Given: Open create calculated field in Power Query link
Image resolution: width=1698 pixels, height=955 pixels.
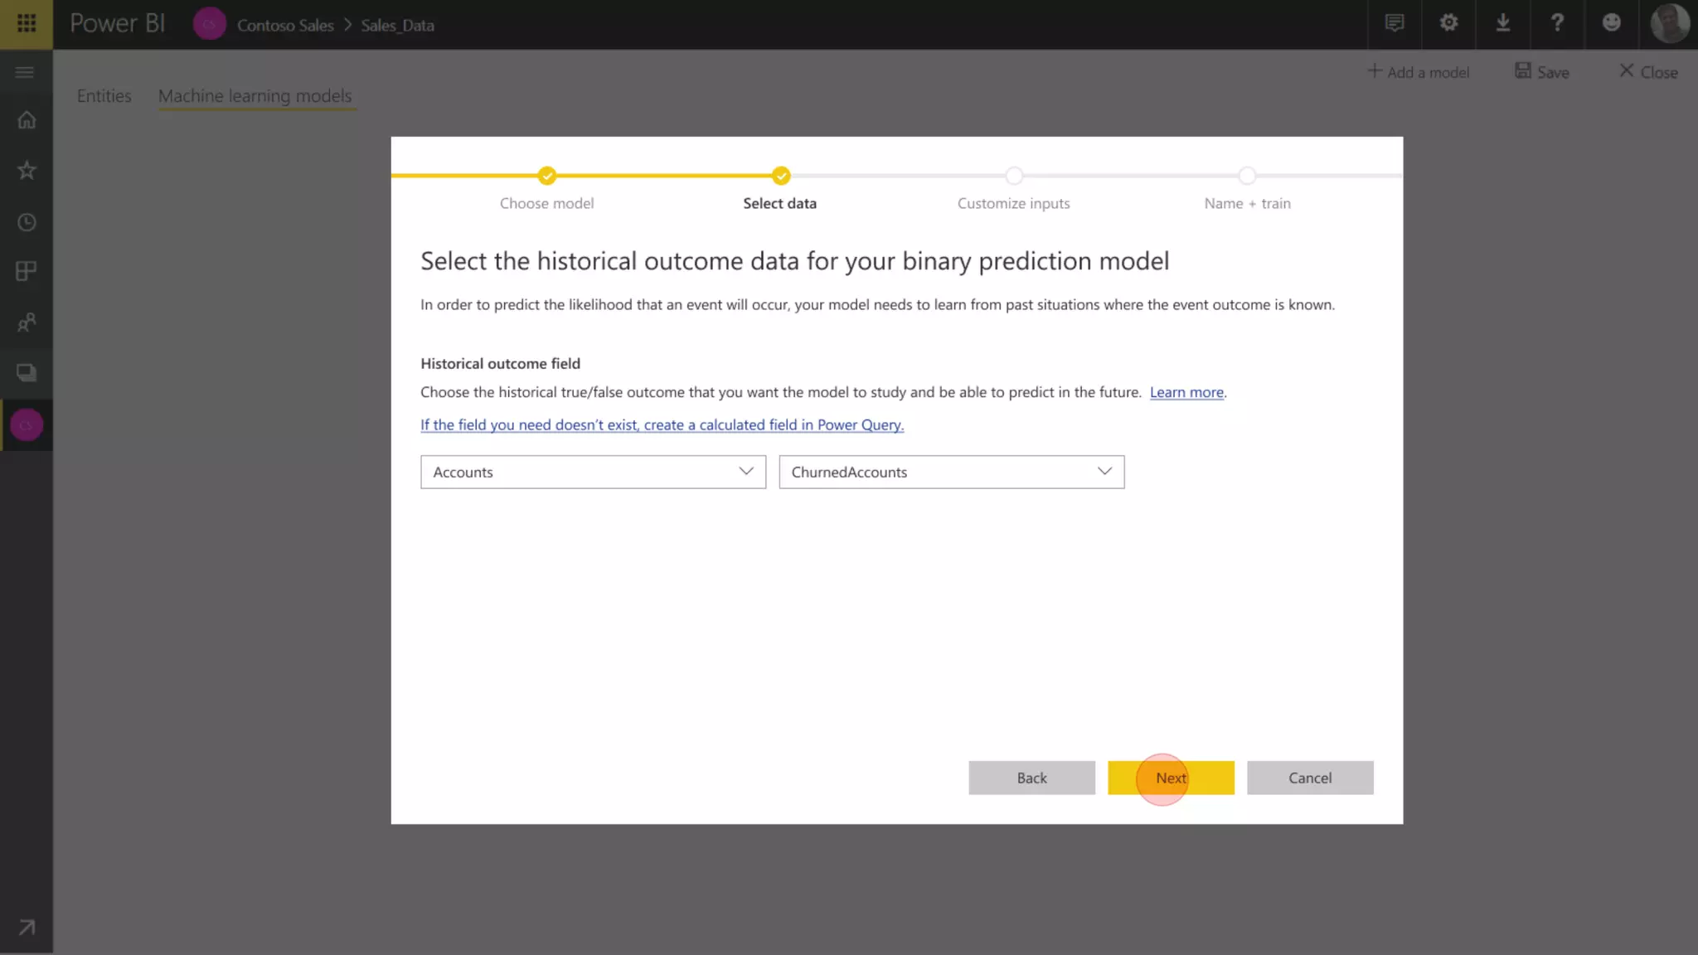Looking at the screenshot, I should coord(662,424).
